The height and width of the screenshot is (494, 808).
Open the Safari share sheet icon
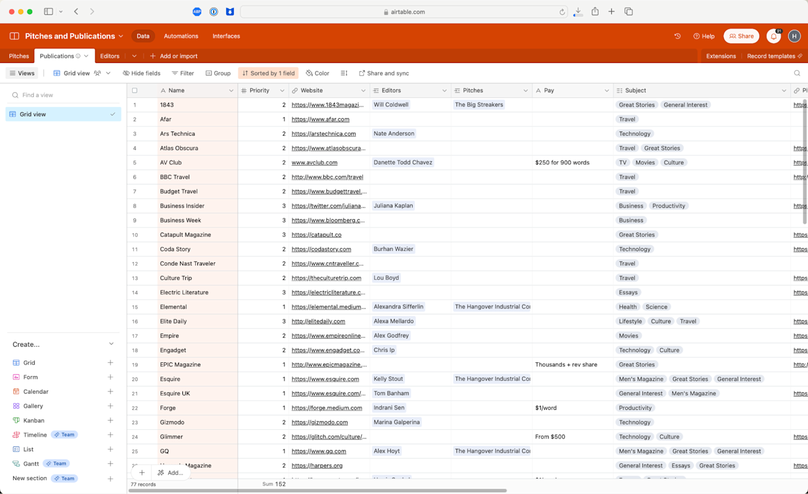[595, 12]
